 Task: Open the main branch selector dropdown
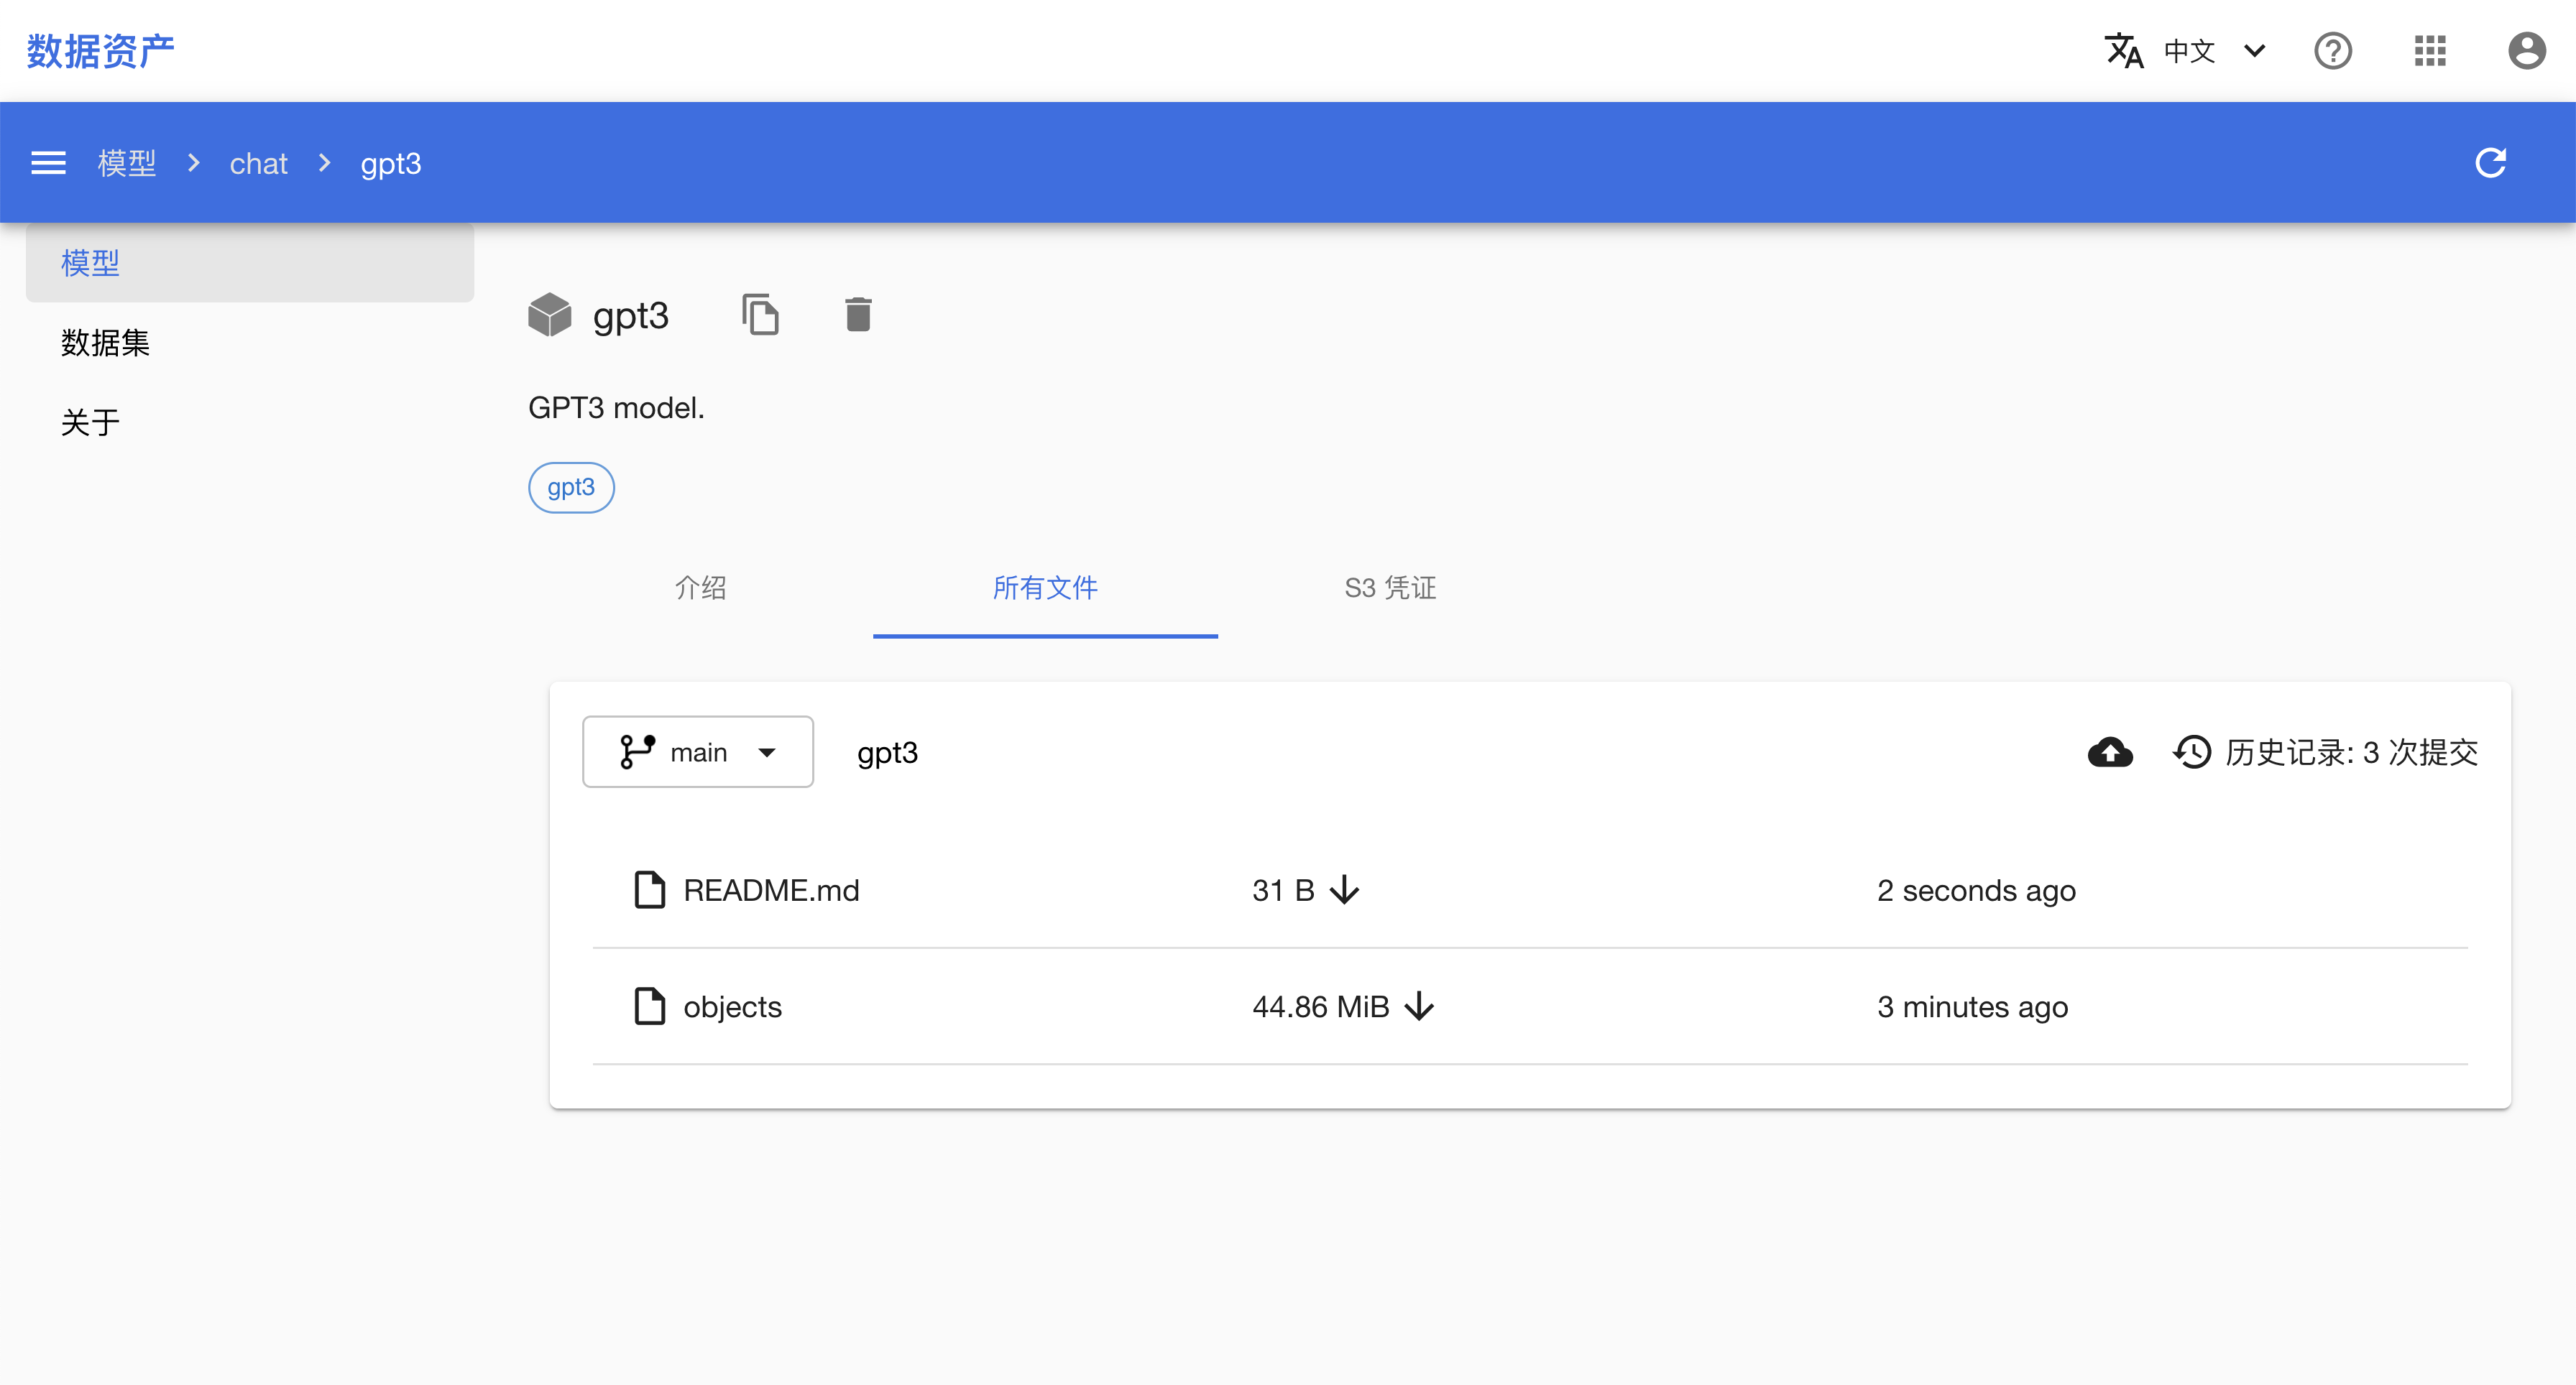pyautogui.click(x=698, y=752)
